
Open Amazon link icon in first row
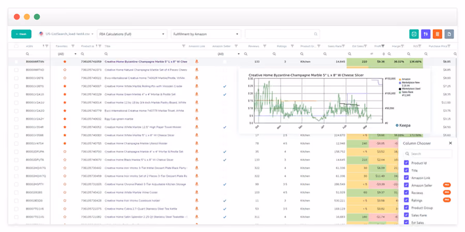(196, 61)
